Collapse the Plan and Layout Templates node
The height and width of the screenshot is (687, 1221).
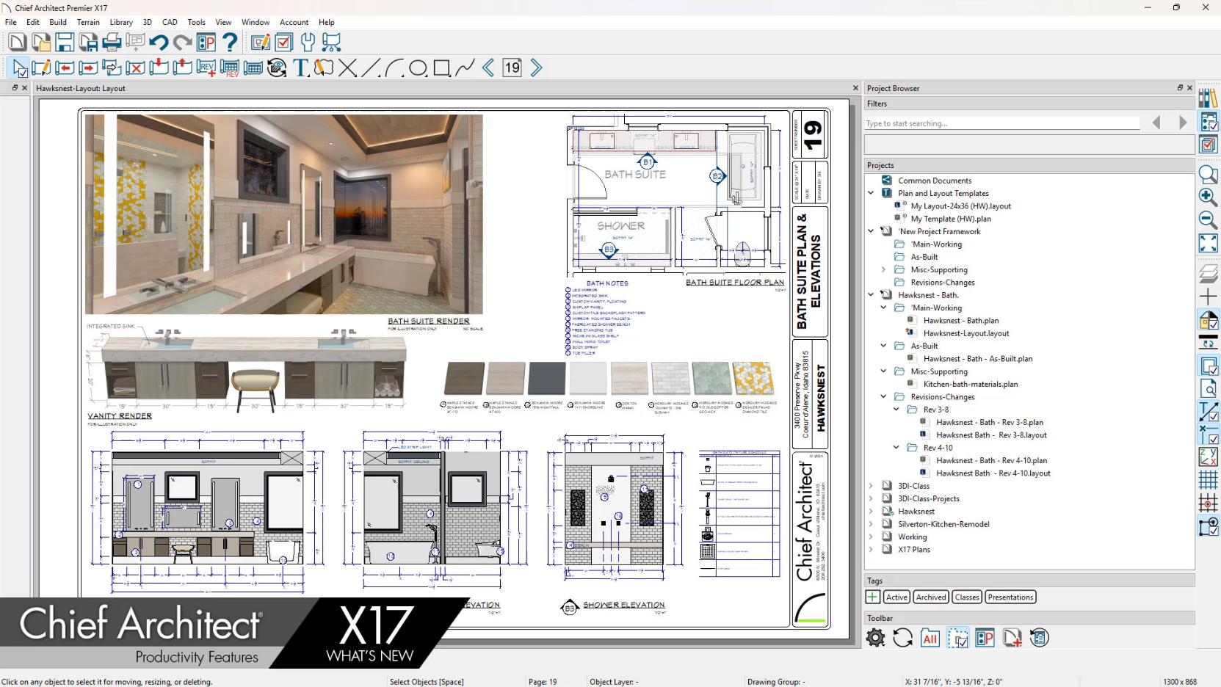click(x=871, y=193)
